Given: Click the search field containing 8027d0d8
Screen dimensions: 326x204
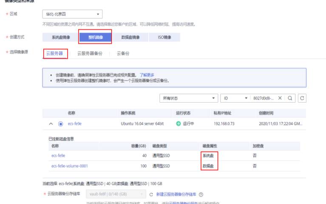Looking at the screenshot, I should [264, 98].
